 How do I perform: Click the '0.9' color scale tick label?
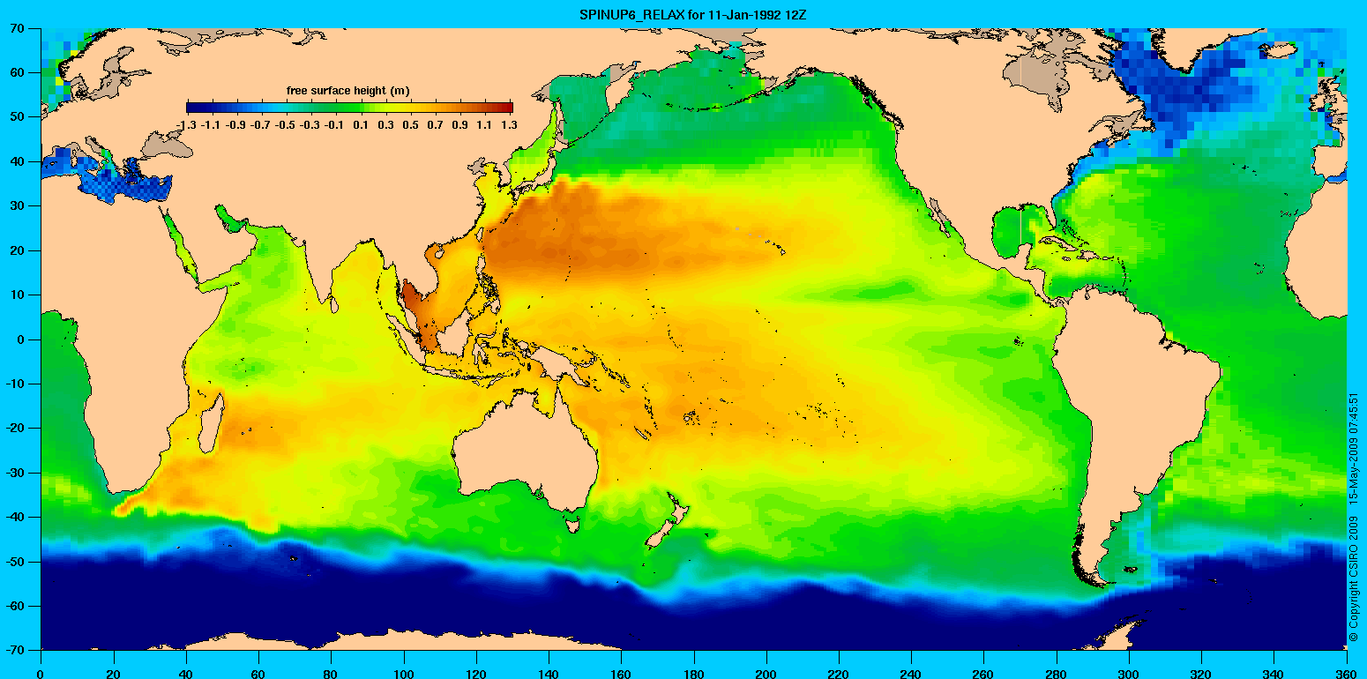[462, 125]
